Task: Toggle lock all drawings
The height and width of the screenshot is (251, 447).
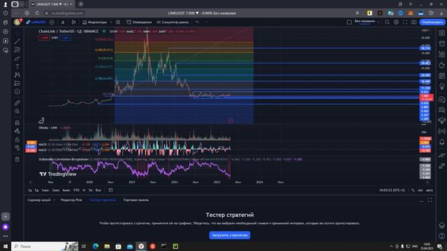Action: (x=17, y=139)
